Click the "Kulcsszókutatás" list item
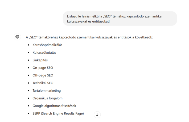The image size is (189, 122). 44,53
